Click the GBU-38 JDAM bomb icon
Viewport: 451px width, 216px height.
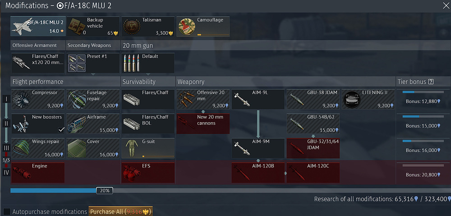[295, 100]
